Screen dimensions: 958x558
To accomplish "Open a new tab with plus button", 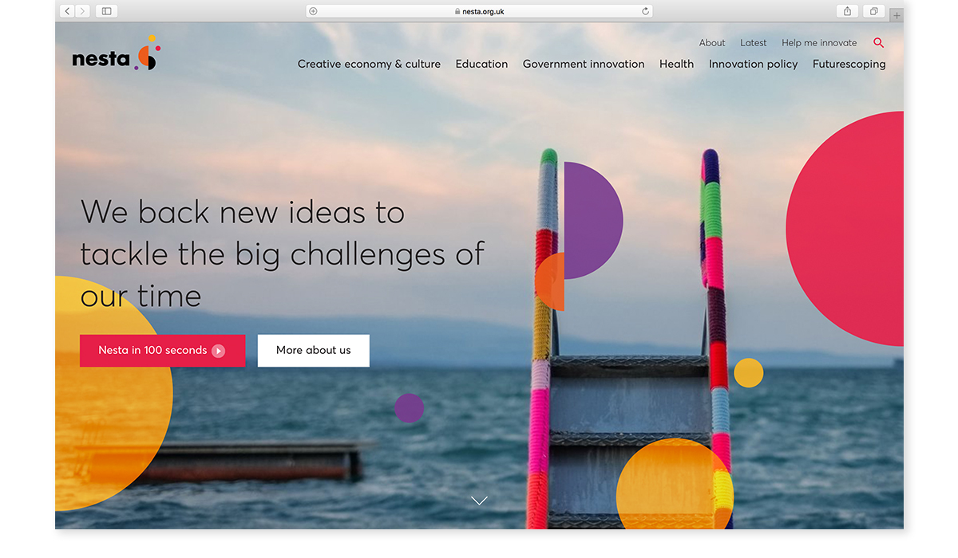I will click(x=897, y=15).
